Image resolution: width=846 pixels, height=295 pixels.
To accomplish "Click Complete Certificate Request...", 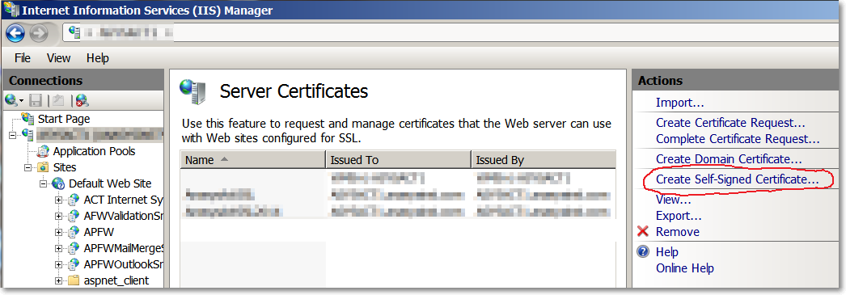I will (x=738, y=139).
